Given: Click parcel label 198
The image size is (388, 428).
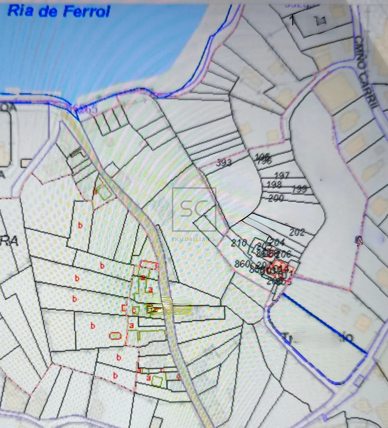Looking at the screenshot, I should pyautogui.click(x=274, y=185).
